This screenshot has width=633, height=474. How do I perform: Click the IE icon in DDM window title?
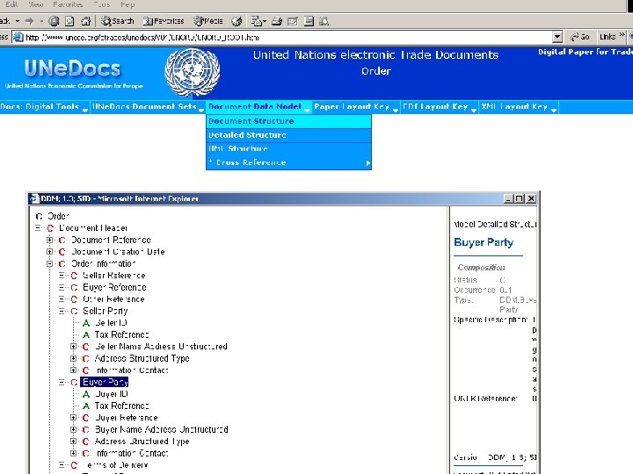click(x=35, y=198)
